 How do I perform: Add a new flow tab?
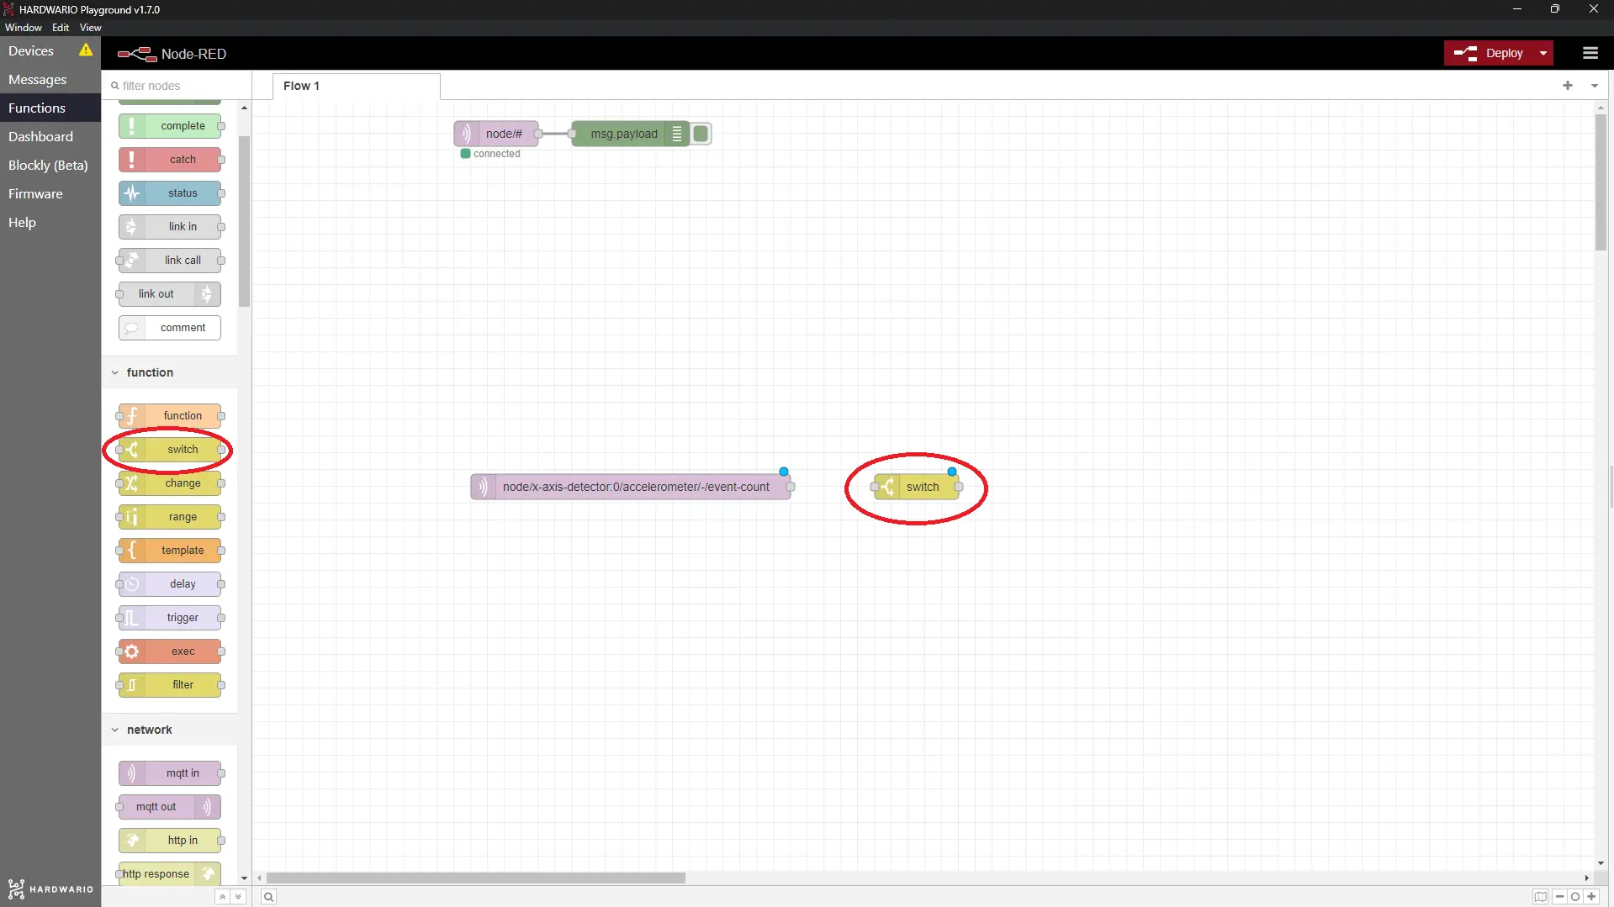coord(1568,86)
